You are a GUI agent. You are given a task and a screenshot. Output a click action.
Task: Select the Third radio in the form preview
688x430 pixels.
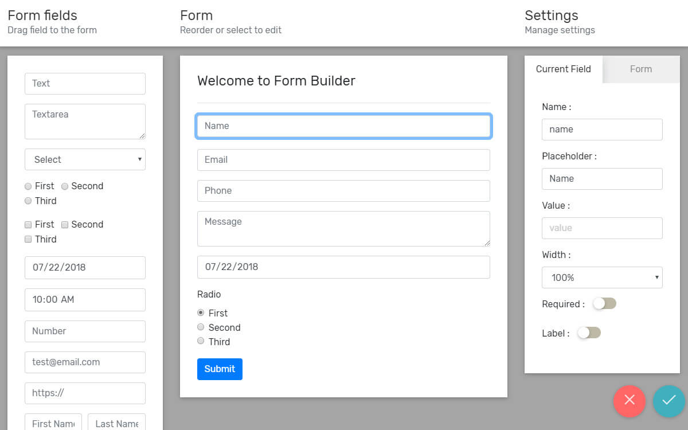(x=201, y=341)
